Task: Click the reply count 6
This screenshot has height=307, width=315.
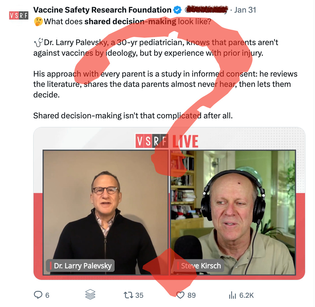Action: pos(47,295)
